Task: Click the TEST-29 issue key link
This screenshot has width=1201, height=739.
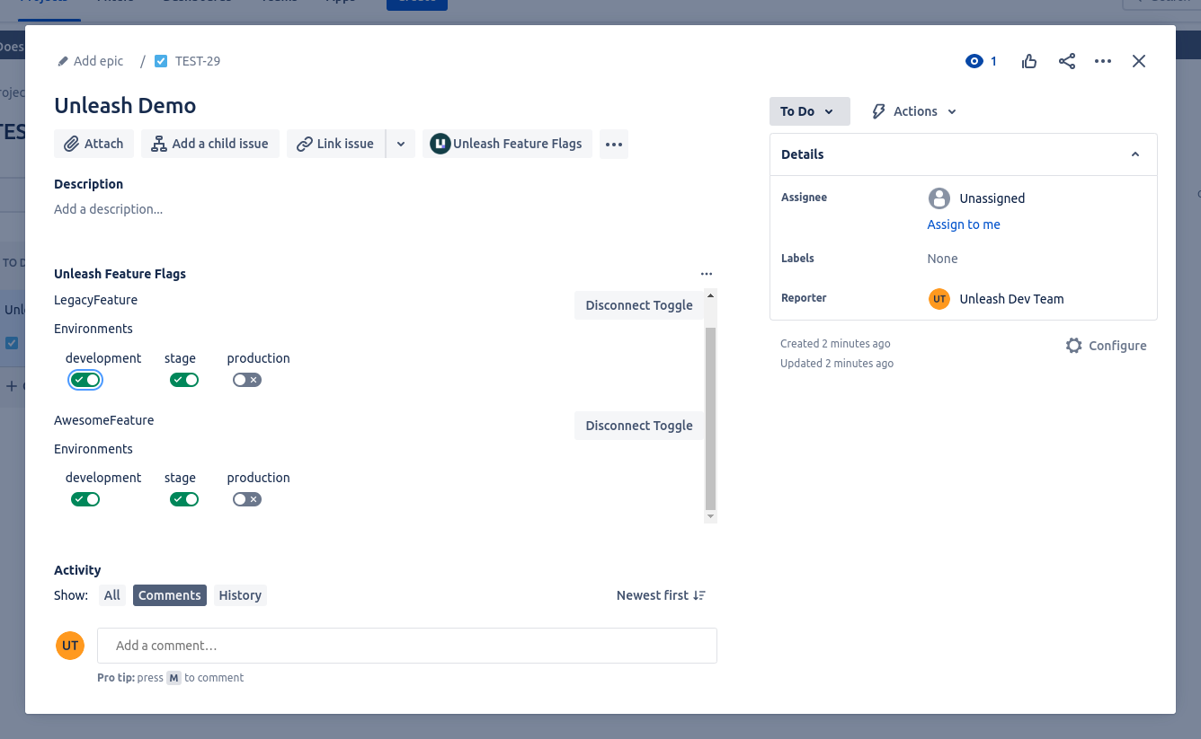Action: coord(198,61)
